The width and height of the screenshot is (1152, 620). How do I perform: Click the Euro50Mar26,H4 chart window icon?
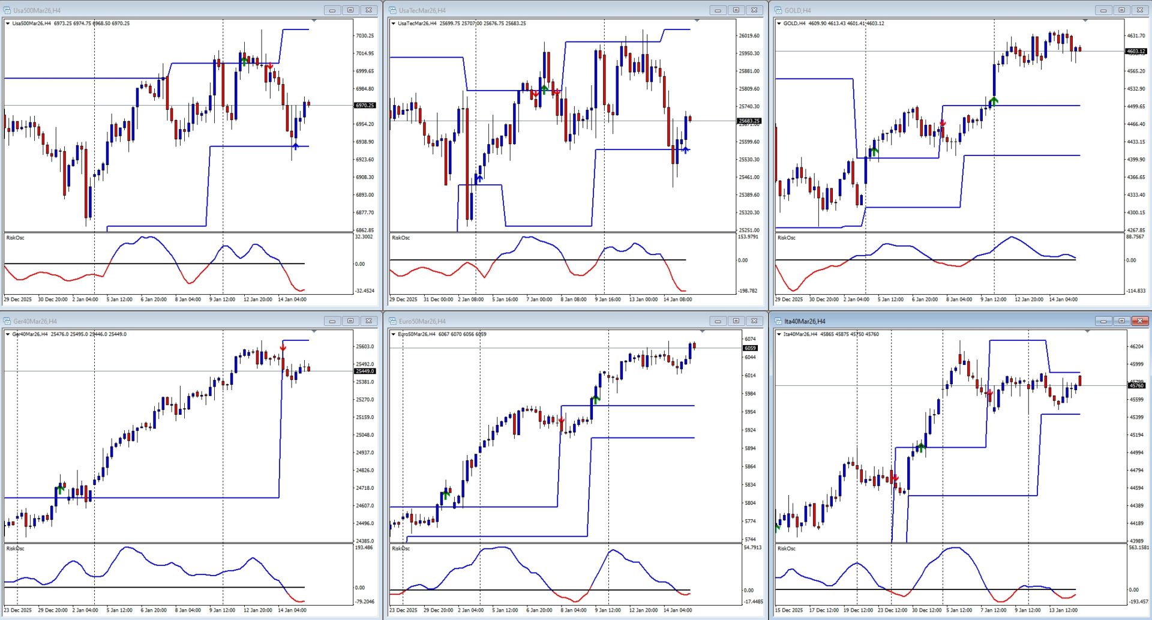tap(393, 321)
